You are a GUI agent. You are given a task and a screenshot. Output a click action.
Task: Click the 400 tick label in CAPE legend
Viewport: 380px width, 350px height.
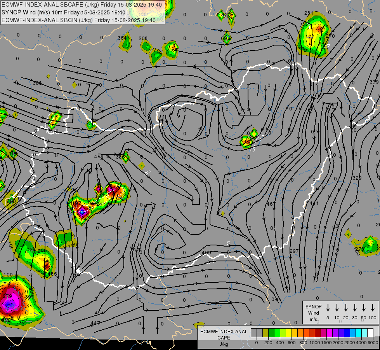pyautogui.click(x=280, y=343)
